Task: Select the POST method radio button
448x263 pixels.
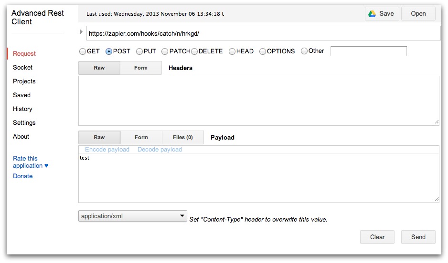Action: pos(109,51)
